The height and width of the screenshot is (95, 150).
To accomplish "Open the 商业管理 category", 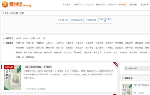I will click(x=119, y=43).
